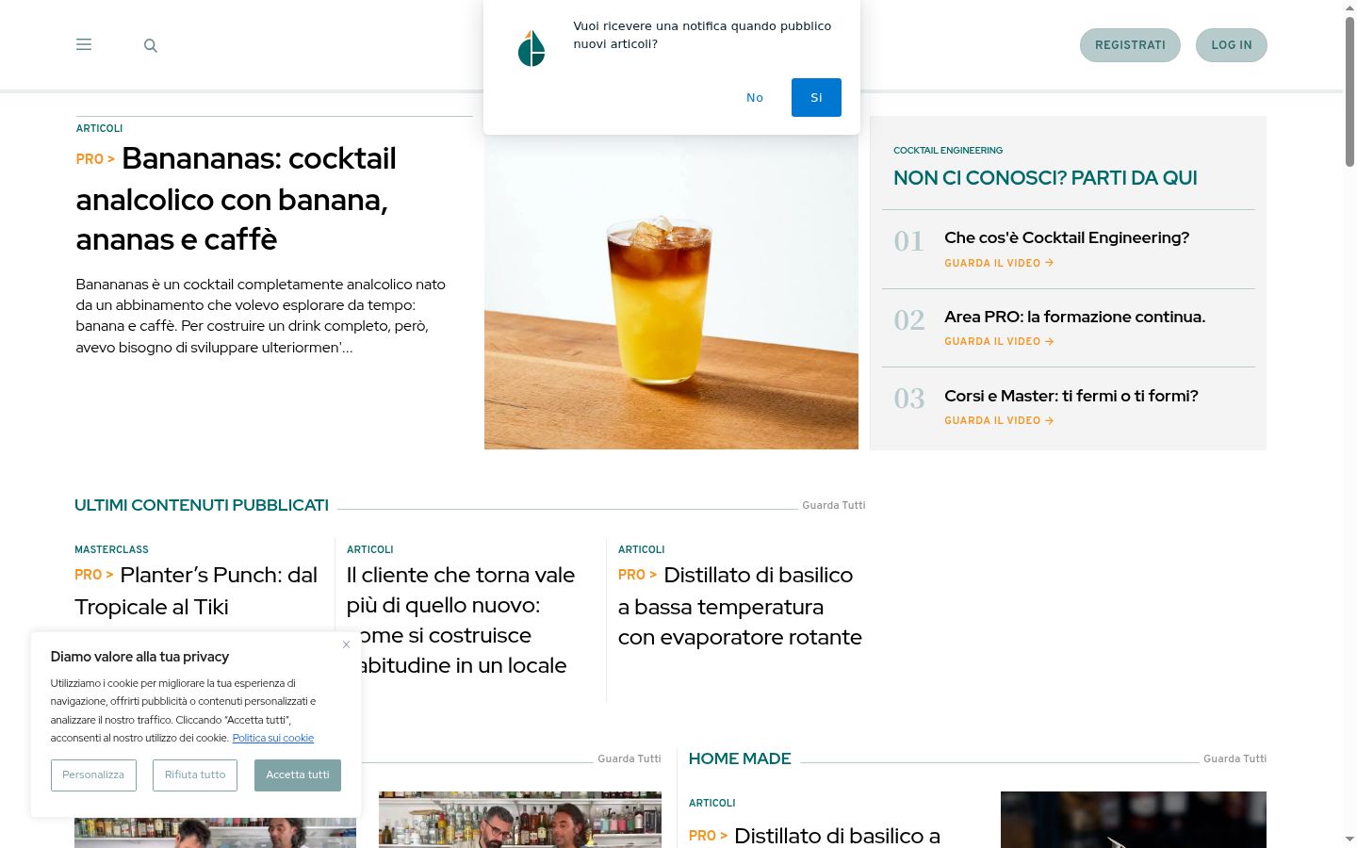Click the bartenders video thumbnail beside cookie banner
Viewport: 1357px width, 848px height.
click(519, 820)
